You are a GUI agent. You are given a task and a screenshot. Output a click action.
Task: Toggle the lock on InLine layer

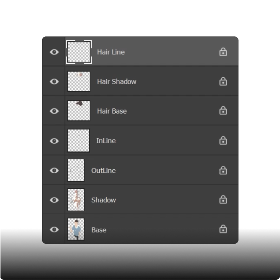223,141
